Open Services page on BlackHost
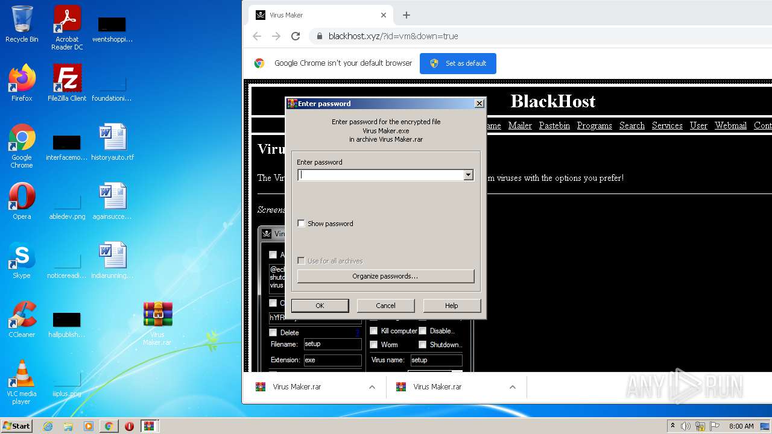The height and width of the screenshot is (434, 772). click(x=667, y=125)
